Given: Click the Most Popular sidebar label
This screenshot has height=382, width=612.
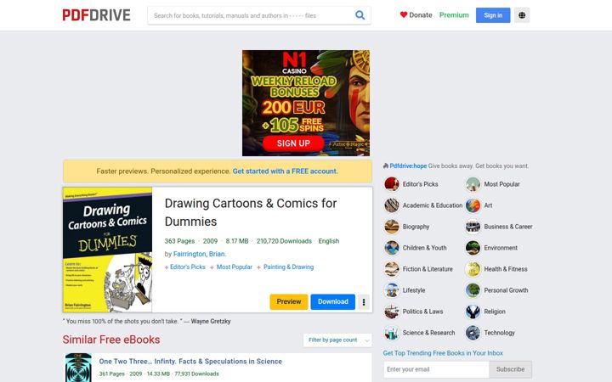Looking at the screenshot, I should coord(501,184).
